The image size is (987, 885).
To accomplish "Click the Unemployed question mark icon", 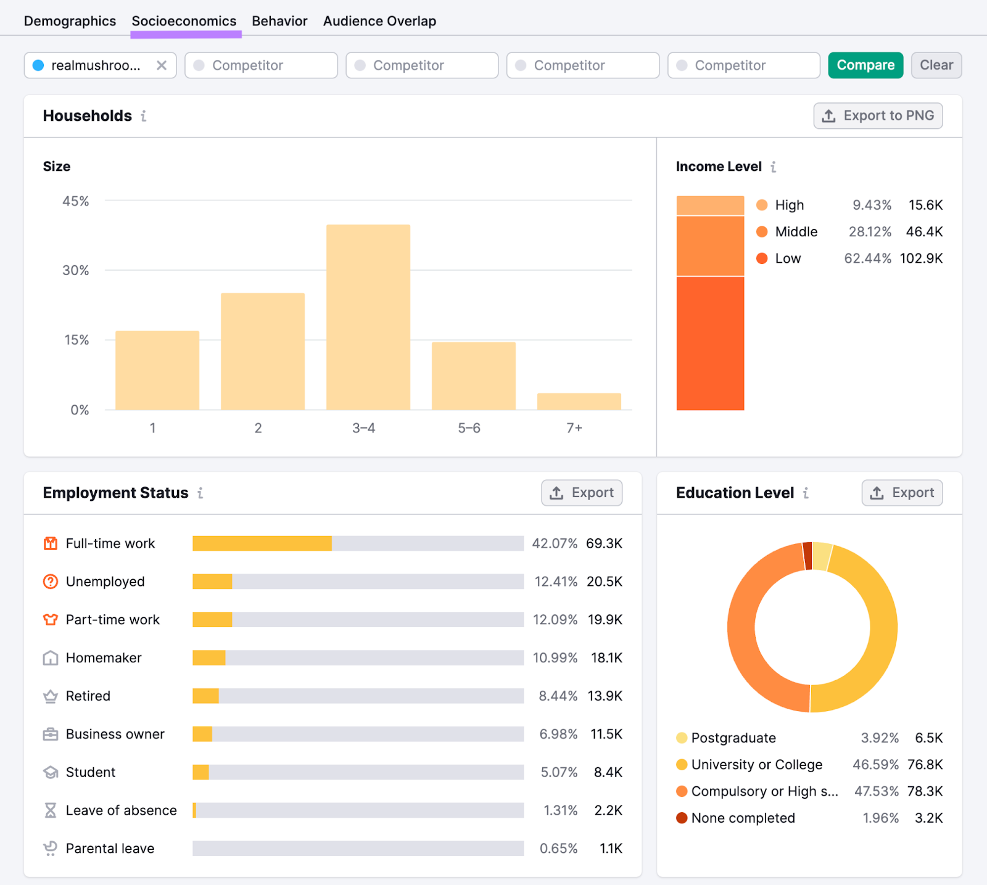I will 51,582.
